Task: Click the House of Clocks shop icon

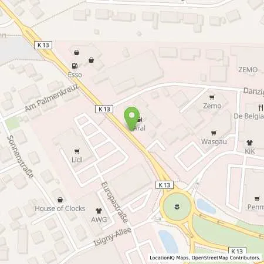Action: pyautogui.click(x=60, y=200)
